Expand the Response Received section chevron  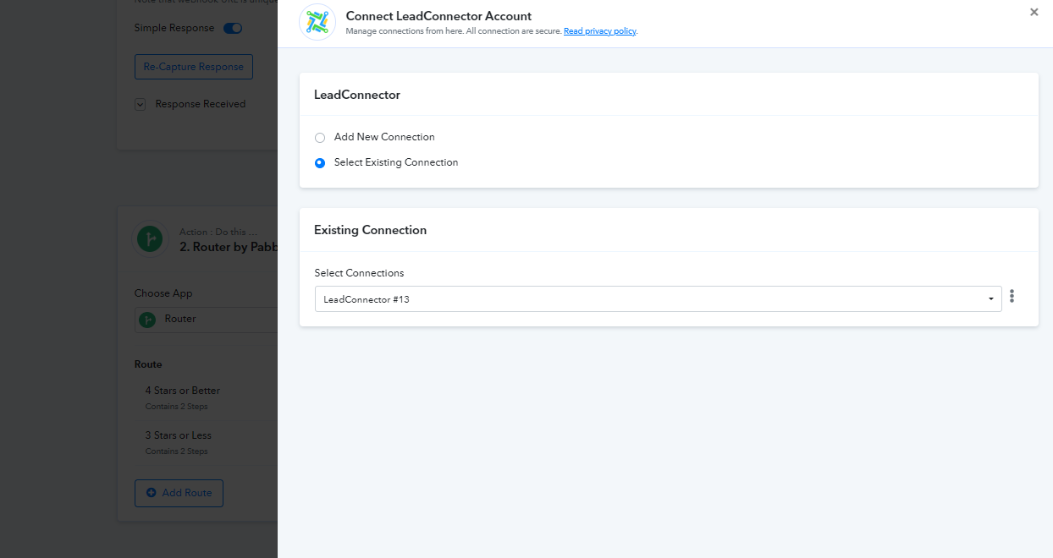140,105
